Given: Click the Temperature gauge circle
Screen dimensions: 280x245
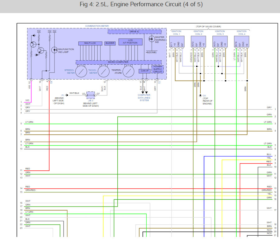Looking at the screenshot, I should click(128, 72).
